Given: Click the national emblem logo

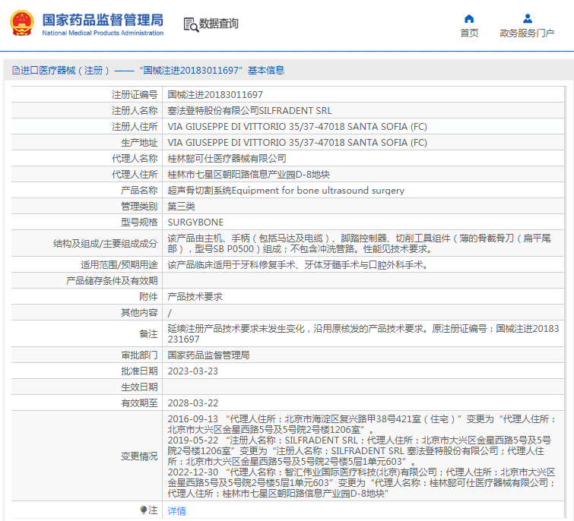Looking at the screenshot, I should [22, 24].
